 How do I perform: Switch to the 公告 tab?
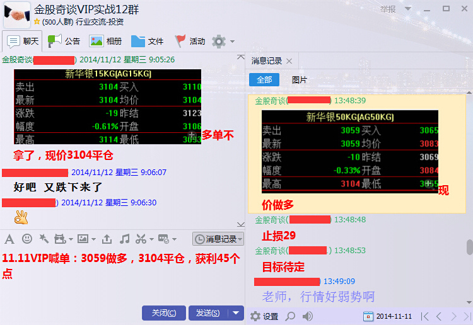point(64,42)
